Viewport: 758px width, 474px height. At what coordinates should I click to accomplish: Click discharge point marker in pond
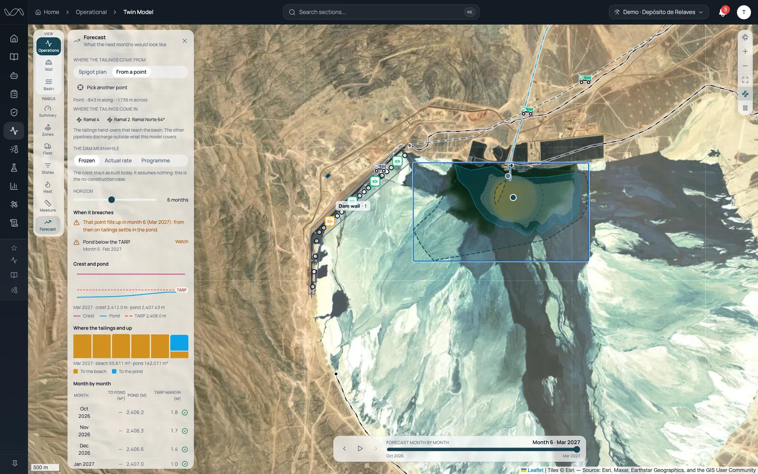(x=513, y=198)
